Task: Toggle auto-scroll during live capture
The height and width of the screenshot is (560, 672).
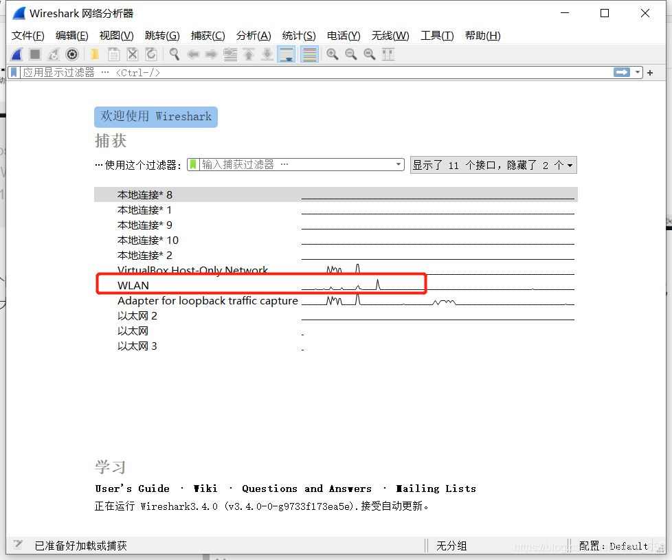Action: coord(287,54)
